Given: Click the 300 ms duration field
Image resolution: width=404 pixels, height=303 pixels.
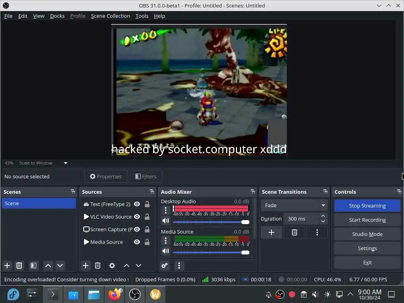Looking at the screenshot, I should pos(301,219).
